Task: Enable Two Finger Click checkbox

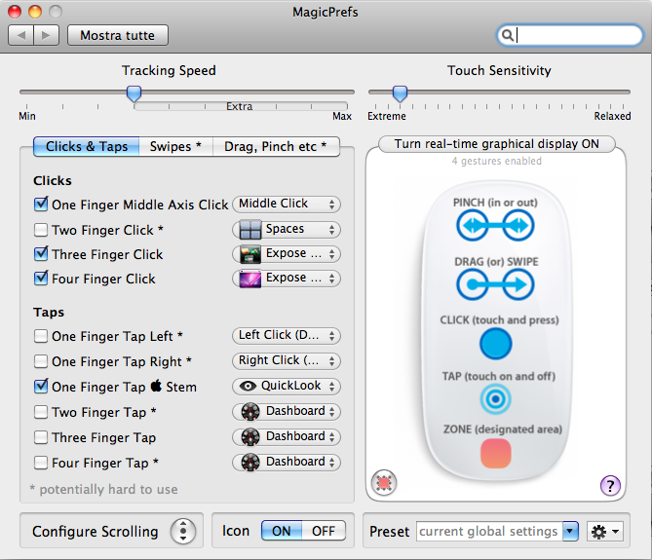Action: tap(41, 230)
